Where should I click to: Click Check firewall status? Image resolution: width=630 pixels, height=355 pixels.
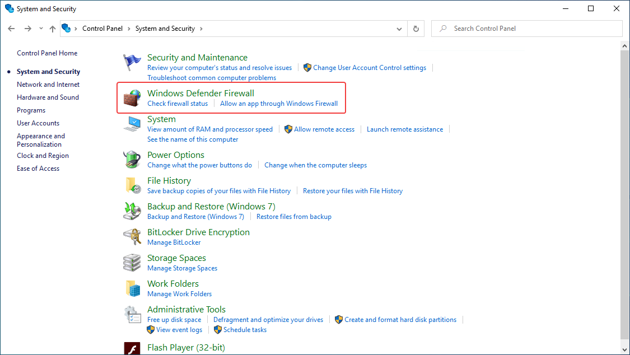click(x=178, y=104)
